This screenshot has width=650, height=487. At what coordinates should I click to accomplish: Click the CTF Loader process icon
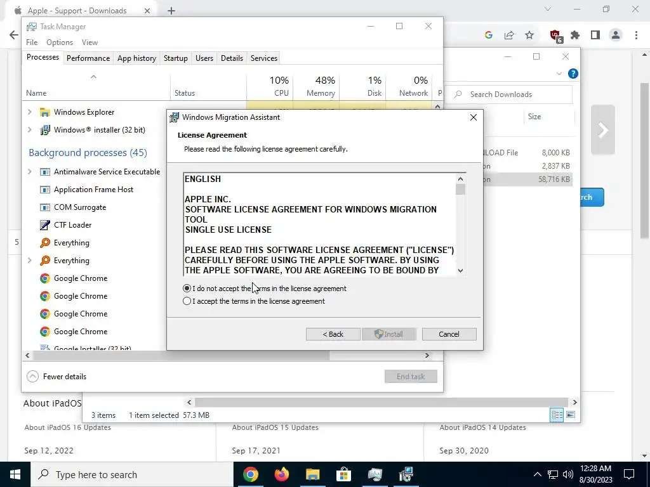click(x=45, y=225)
